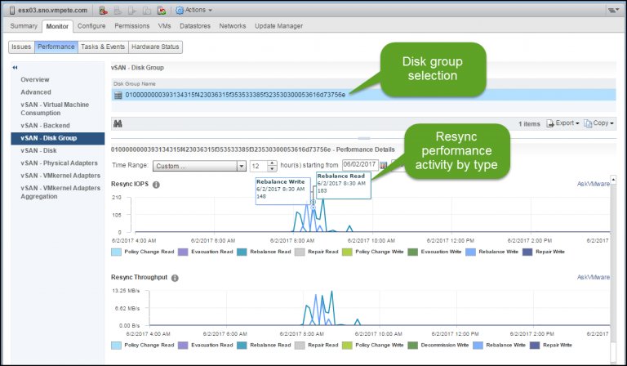Toggle Evacuation Read swatch in IOPS legend

183,252
